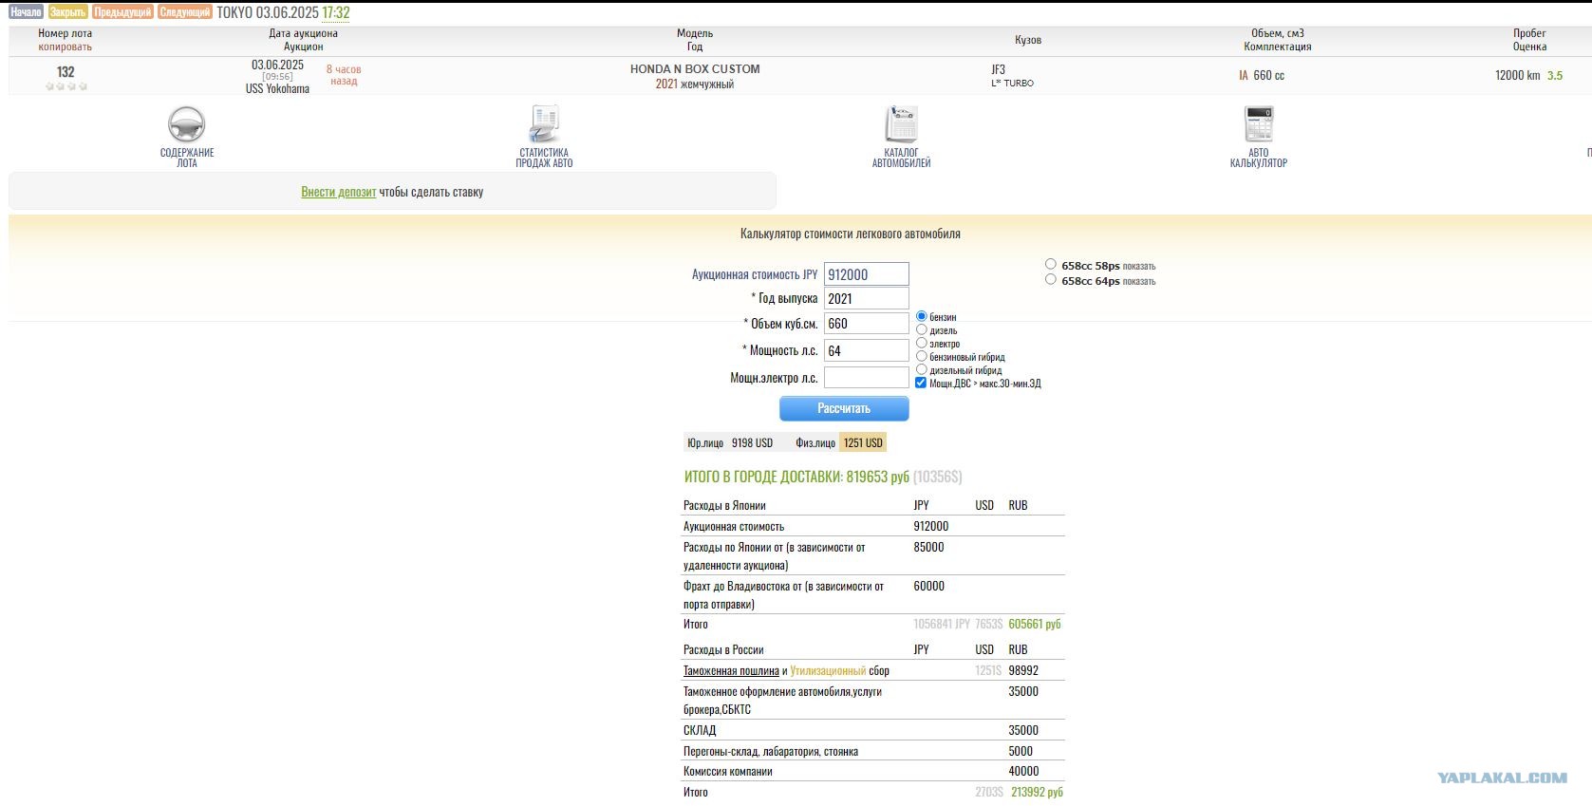Click the СКЛАД row label
This screenshot has height=806, width=1592.
point(700,730)
